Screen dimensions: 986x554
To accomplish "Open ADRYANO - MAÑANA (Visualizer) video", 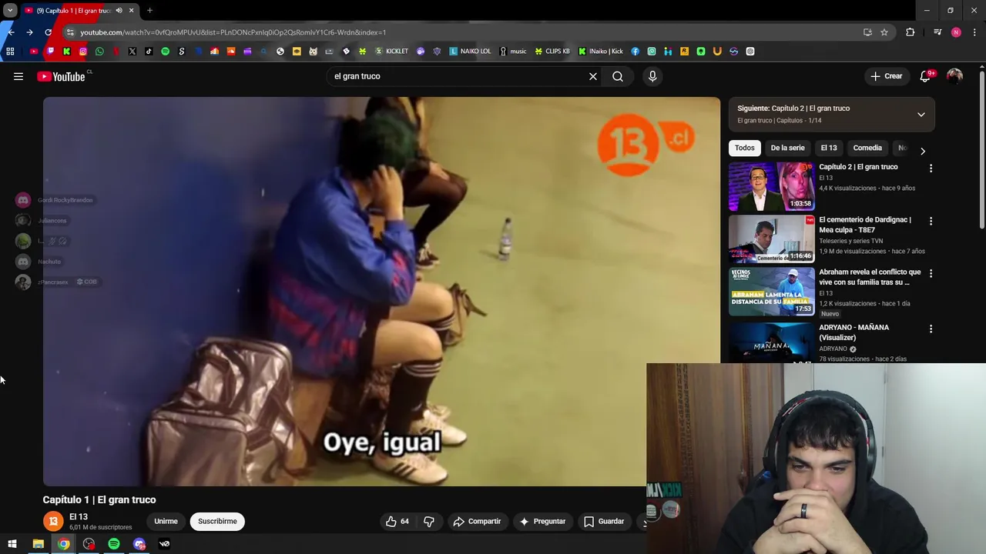I will (854, 332).
